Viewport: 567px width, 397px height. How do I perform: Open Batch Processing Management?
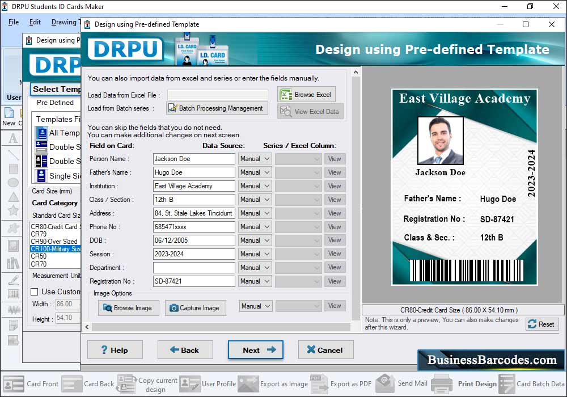tap(217, 108)
